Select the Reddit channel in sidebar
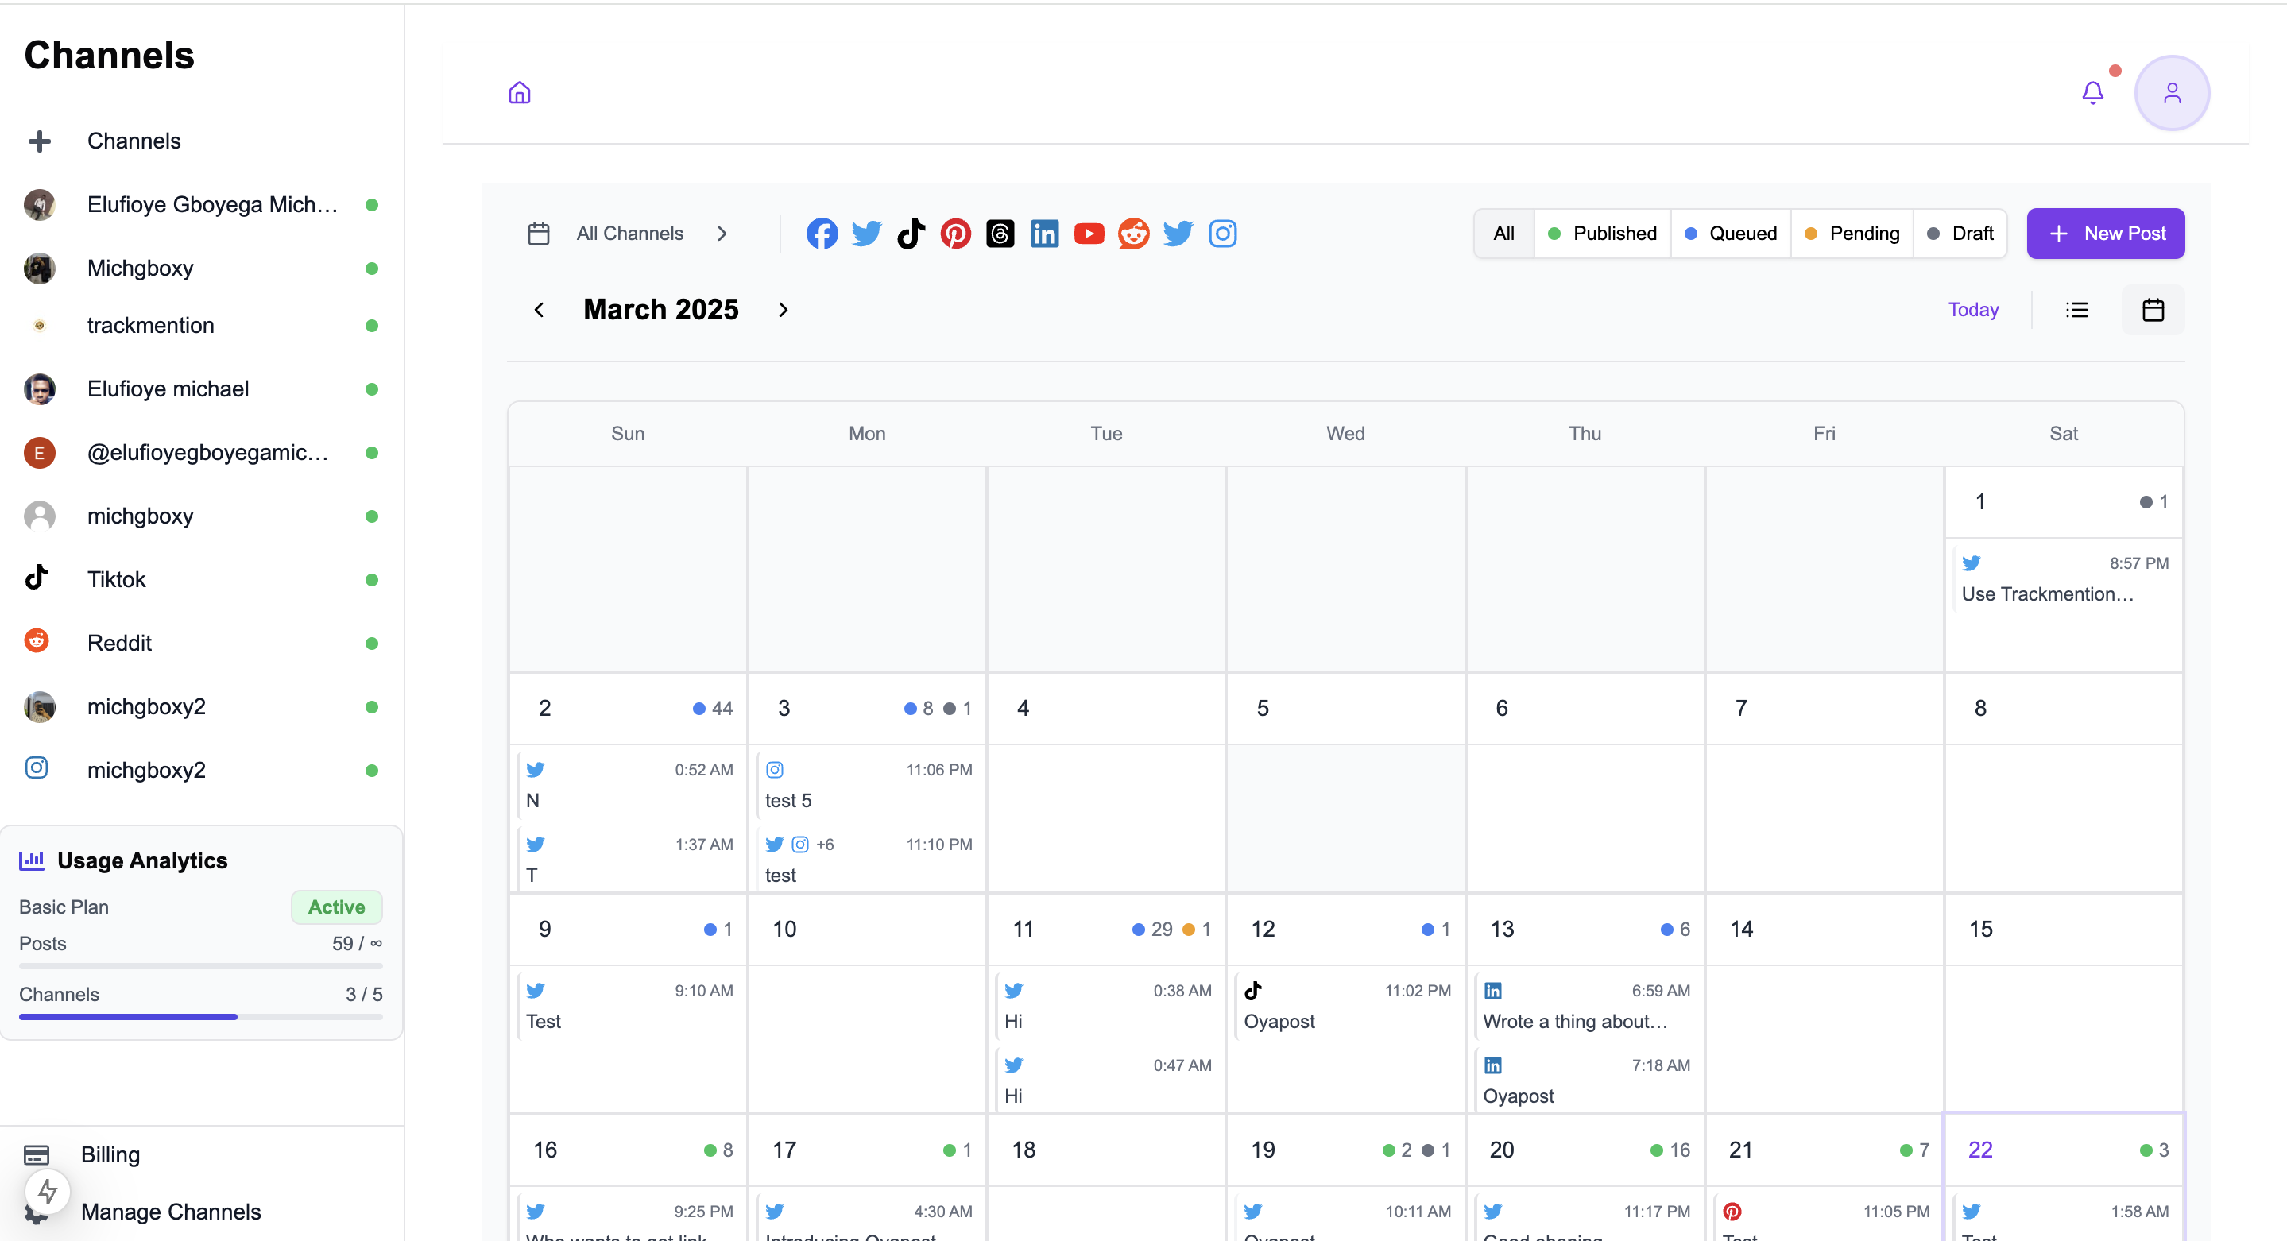 (x=200, y=643)
